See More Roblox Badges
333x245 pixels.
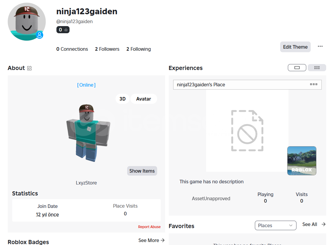pyautogui.click(x=151, y=240)
